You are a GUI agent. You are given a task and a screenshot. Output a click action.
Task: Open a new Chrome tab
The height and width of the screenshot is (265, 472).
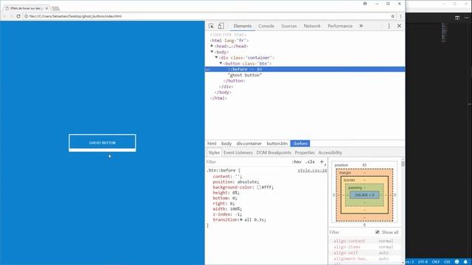(56, 8)
